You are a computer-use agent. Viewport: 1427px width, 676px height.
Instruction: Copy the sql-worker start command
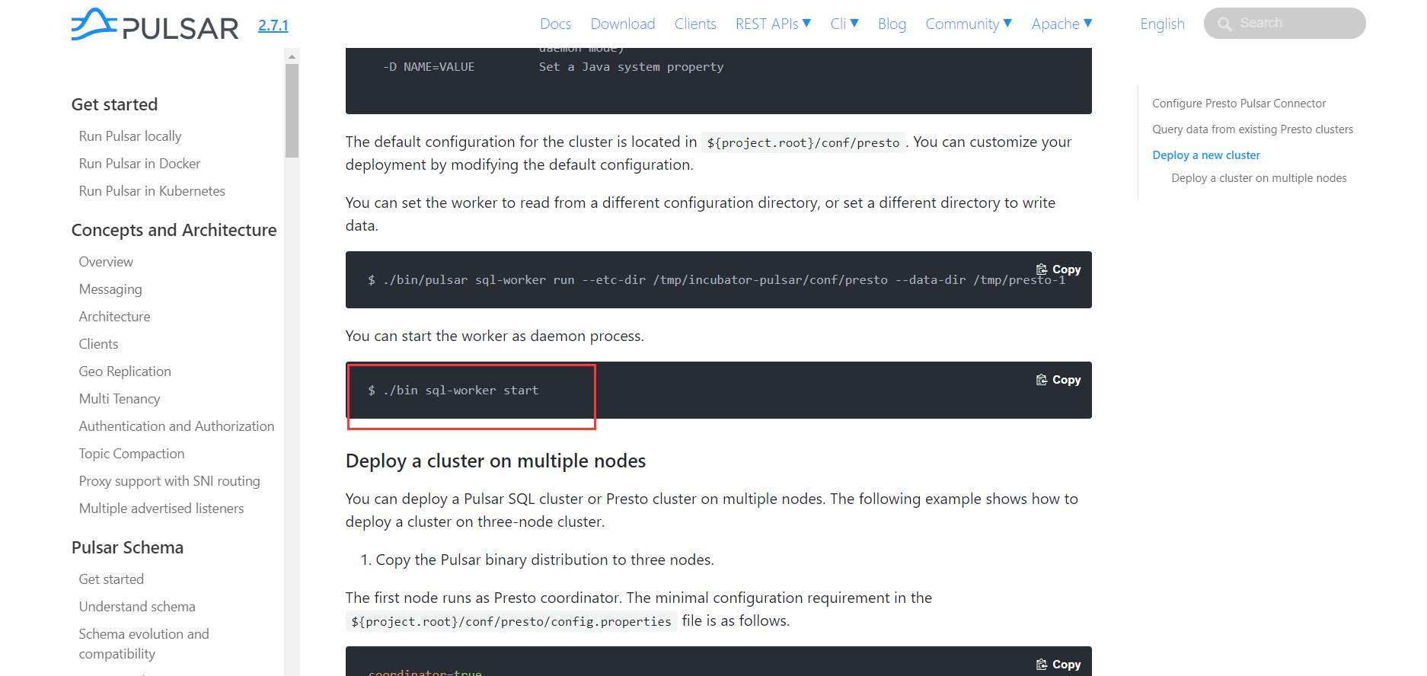point(1058,380)
